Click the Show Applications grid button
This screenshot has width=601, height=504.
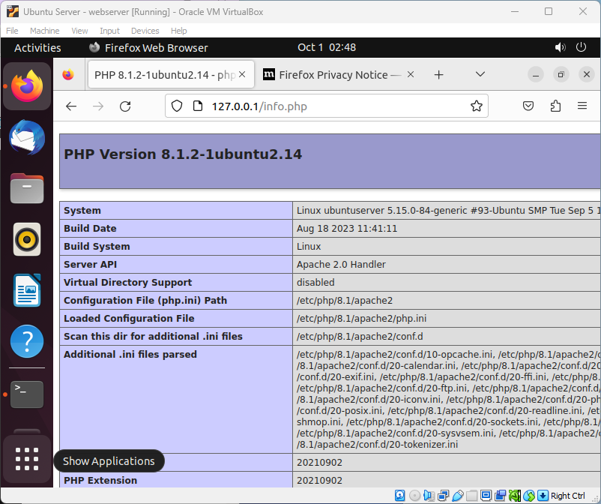point(27,459)
